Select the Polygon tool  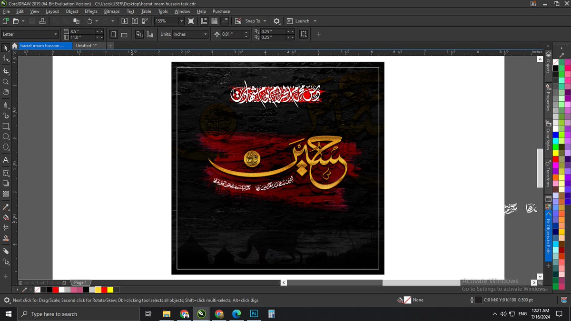[x=6, y=147]
